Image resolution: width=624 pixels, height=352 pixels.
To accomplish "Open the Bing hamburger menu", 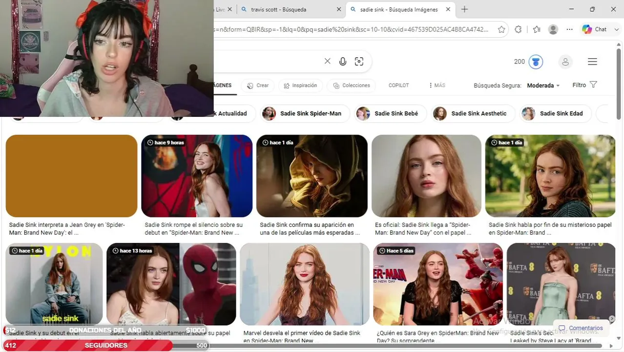I will click(x=592, y=62).
